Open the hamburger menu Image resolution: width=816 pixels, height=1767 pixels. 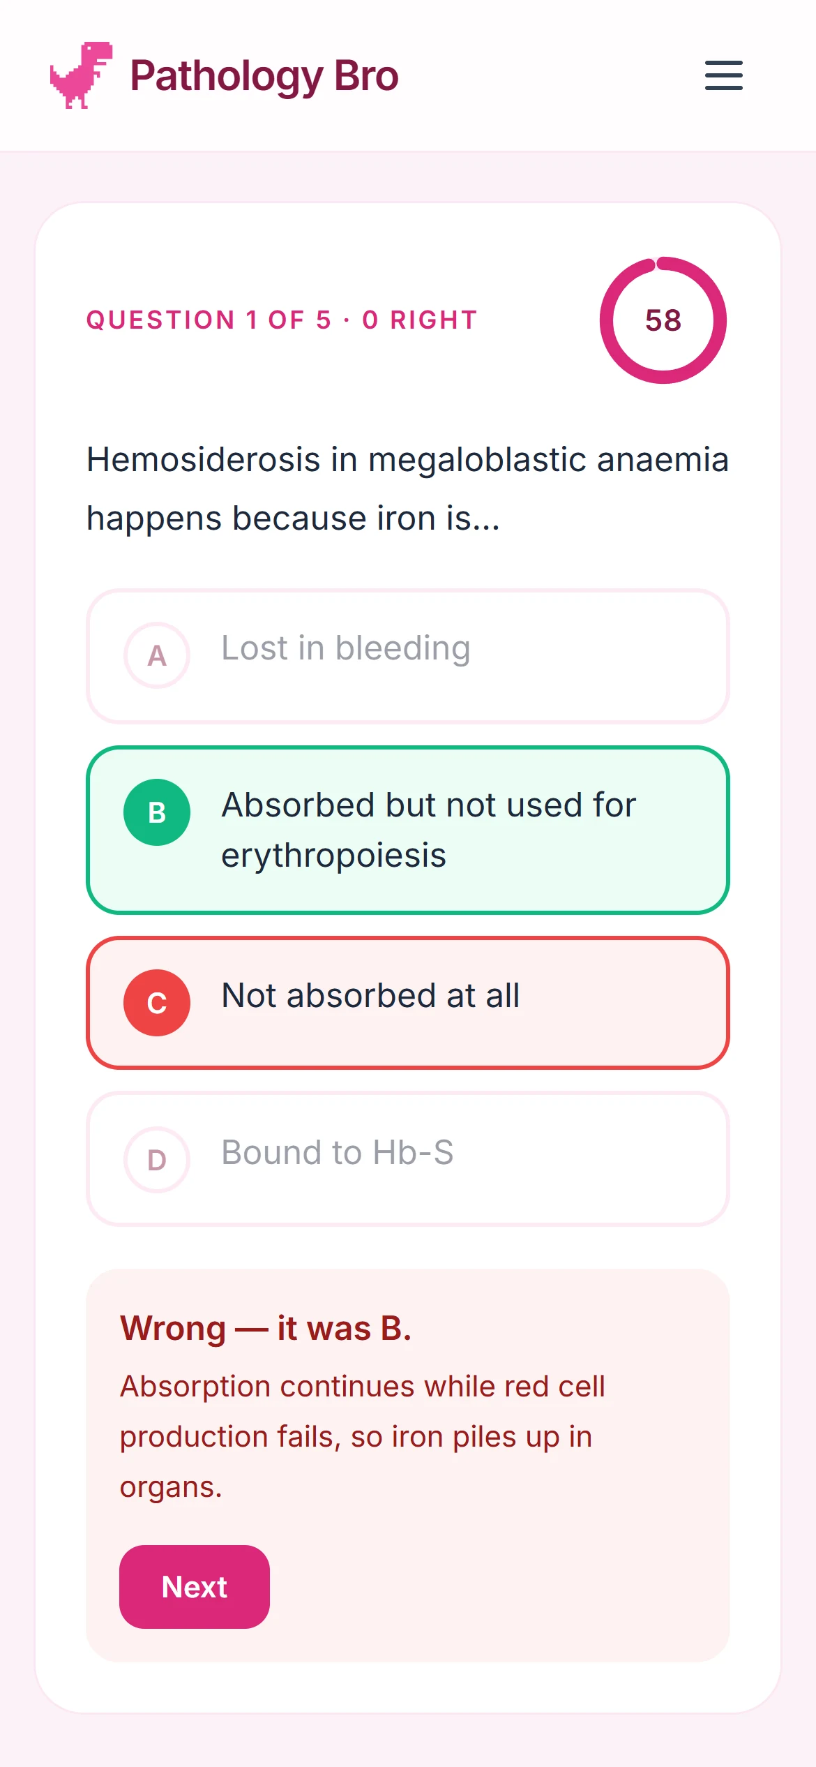[x=723, y=75]
